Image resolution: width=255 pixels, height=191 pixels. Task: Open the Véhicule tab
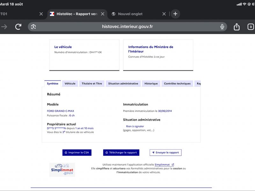point(70,83)
